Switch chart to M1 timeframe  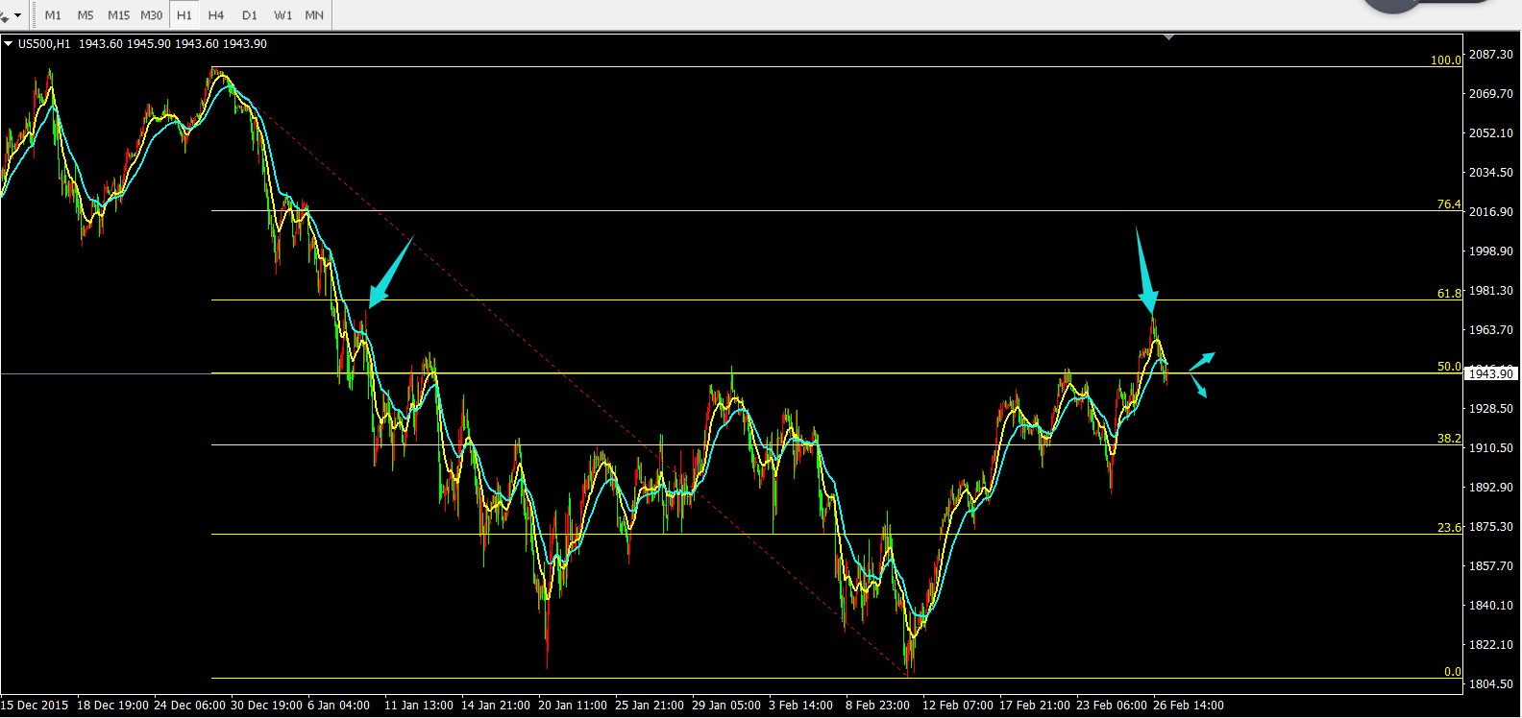(53, 15)
